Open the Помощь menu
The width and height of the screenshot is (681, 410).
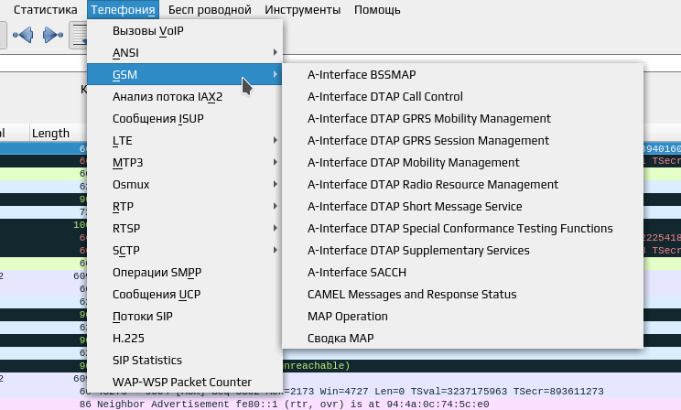click(x=377, y=9)
